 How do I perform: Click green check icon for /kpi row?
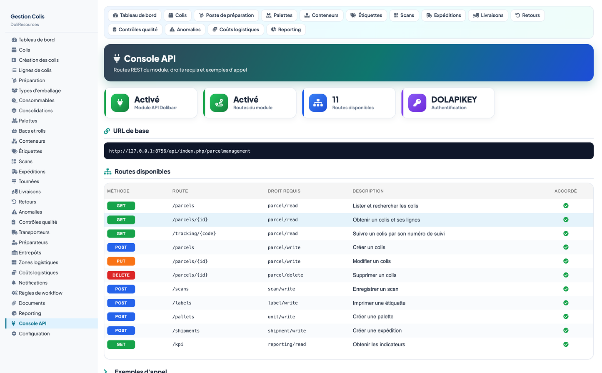566,344
